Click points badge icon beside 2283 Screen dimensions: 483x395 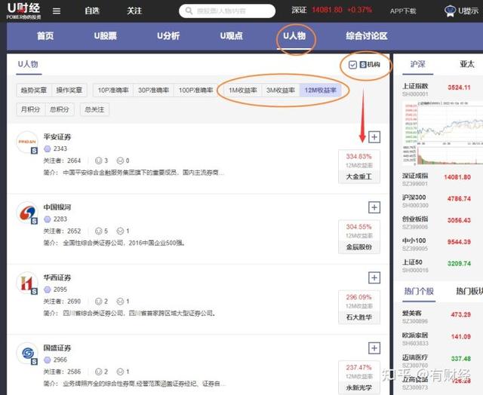tap(48, 219)
